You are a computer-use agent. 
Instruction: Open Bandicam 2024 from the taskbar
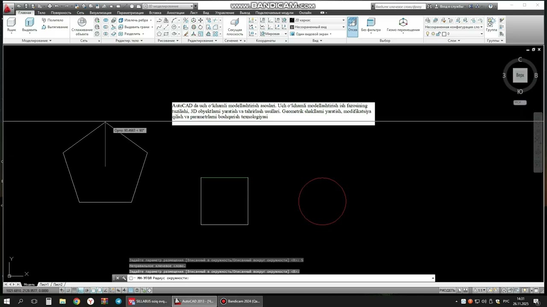pos(240,301)
